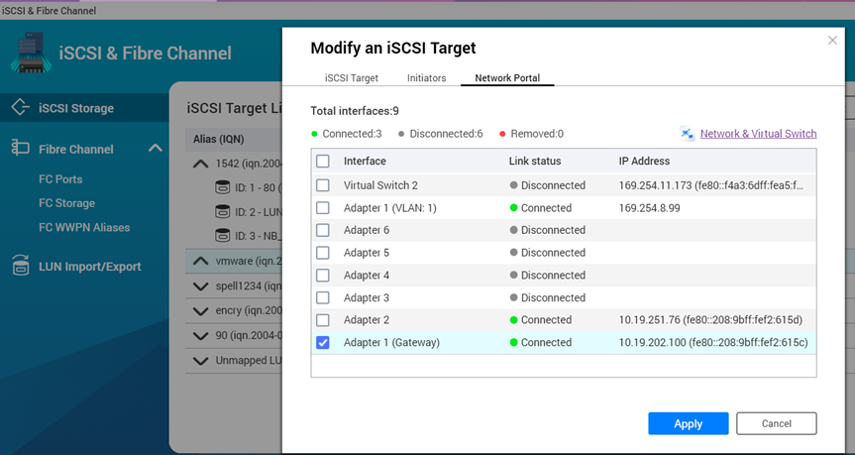Screen dimensions: 855x455
Task: Open the iSCSI Target tab
Action: (x=351, y=77)
